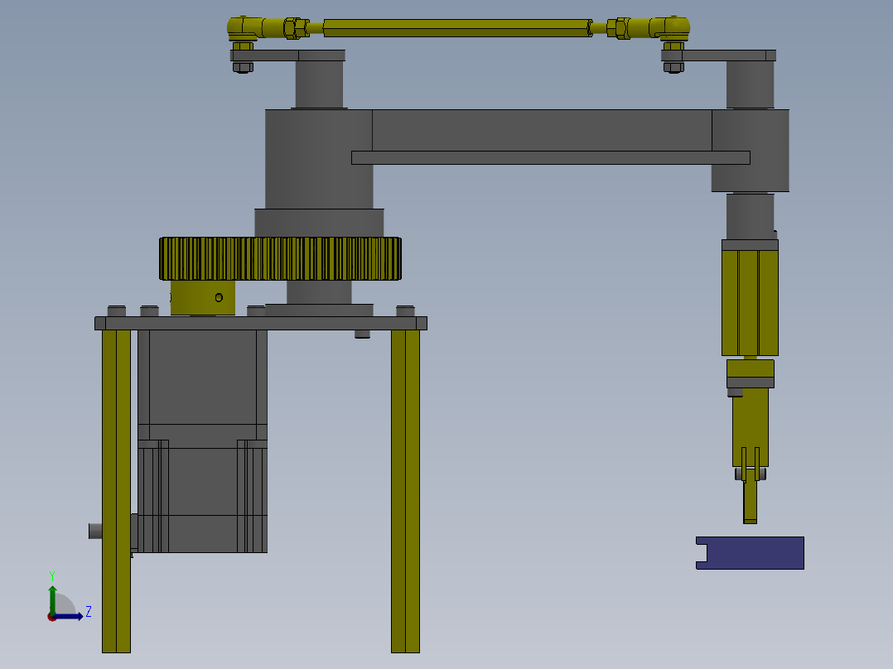Click the motor shaft stub at far left
The height and width of the screenshot is (669, 893).
(95, 532)
